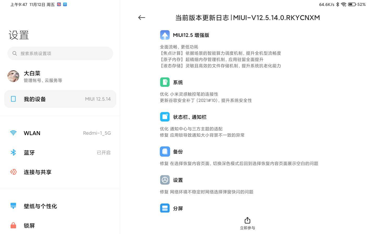Tap the 壁纸与个性化 brush icon

13,206
